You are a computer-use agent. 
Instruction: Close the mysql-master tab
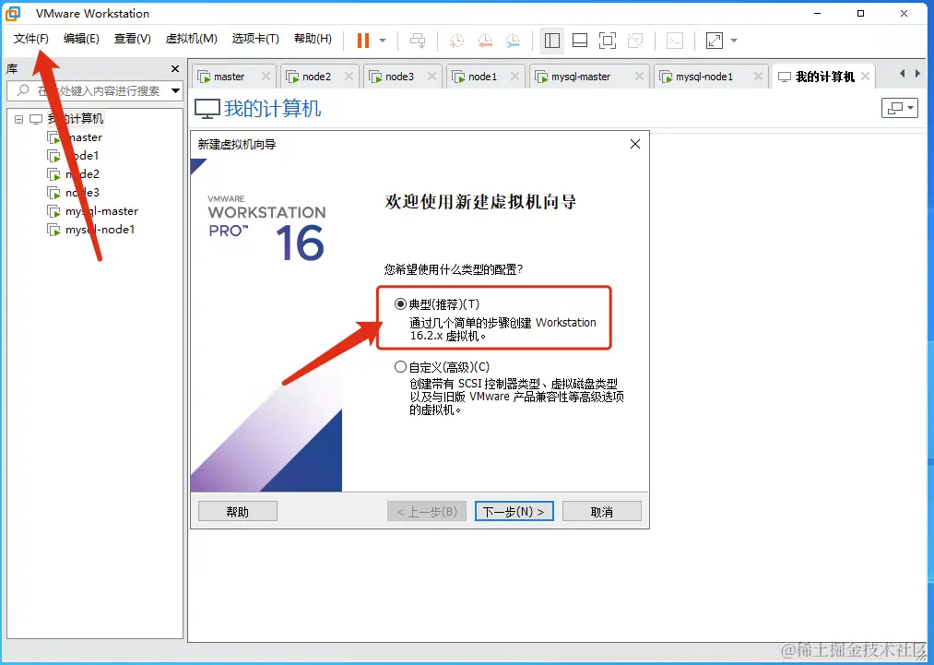639,77
